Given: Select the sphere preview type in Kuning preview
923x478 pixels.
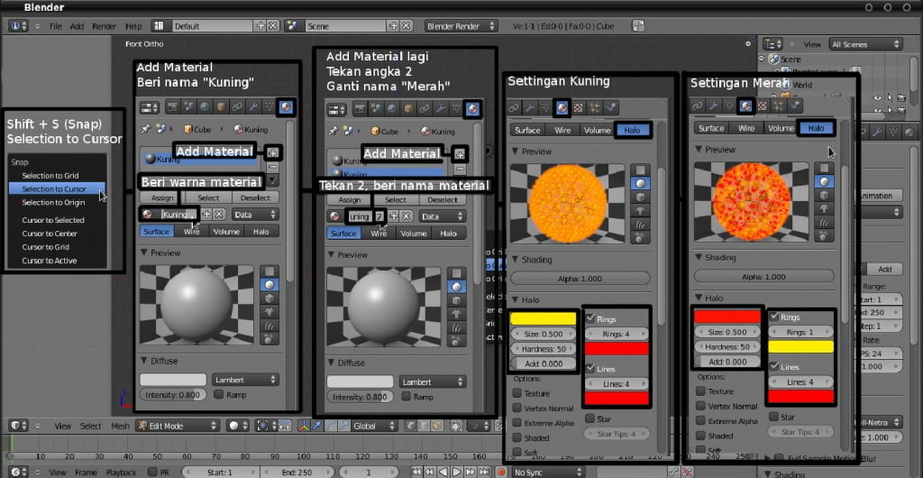Looking at the screenshot, I should [641, 183].
